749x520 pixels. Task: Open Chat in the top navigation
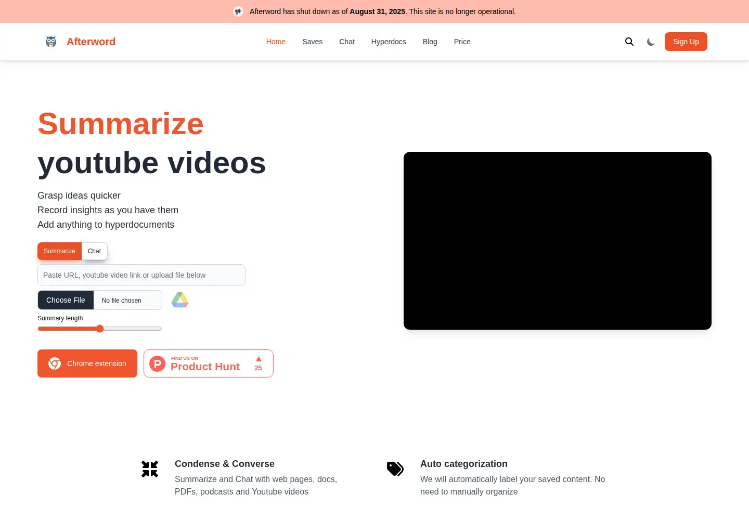tap(347, 42)
